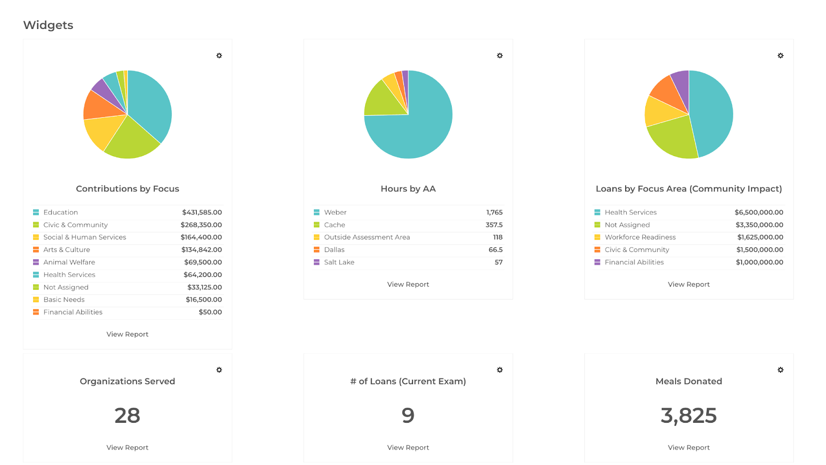Screen dimensions: 826x465
Task: Click the Organizations Served title
Action: coord(128,381)
